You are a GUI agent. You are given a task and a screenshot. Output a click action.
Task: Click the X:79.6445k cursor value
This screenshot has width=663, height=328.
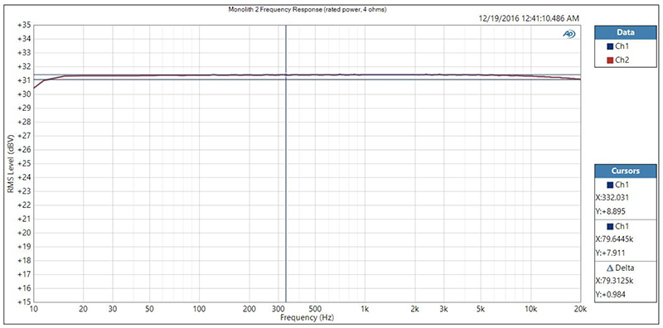(x=616, y=239)
